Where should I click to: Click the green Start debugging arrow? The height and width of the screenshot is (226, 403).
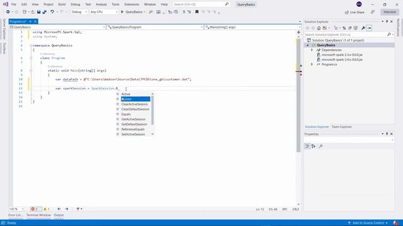122,12
